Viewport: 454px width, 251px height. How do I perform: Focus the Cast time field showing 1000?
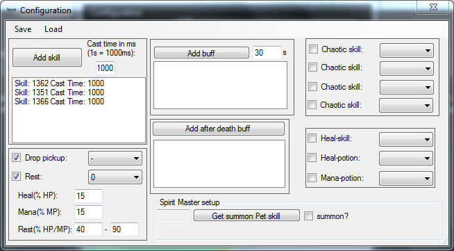click(105, 68)
